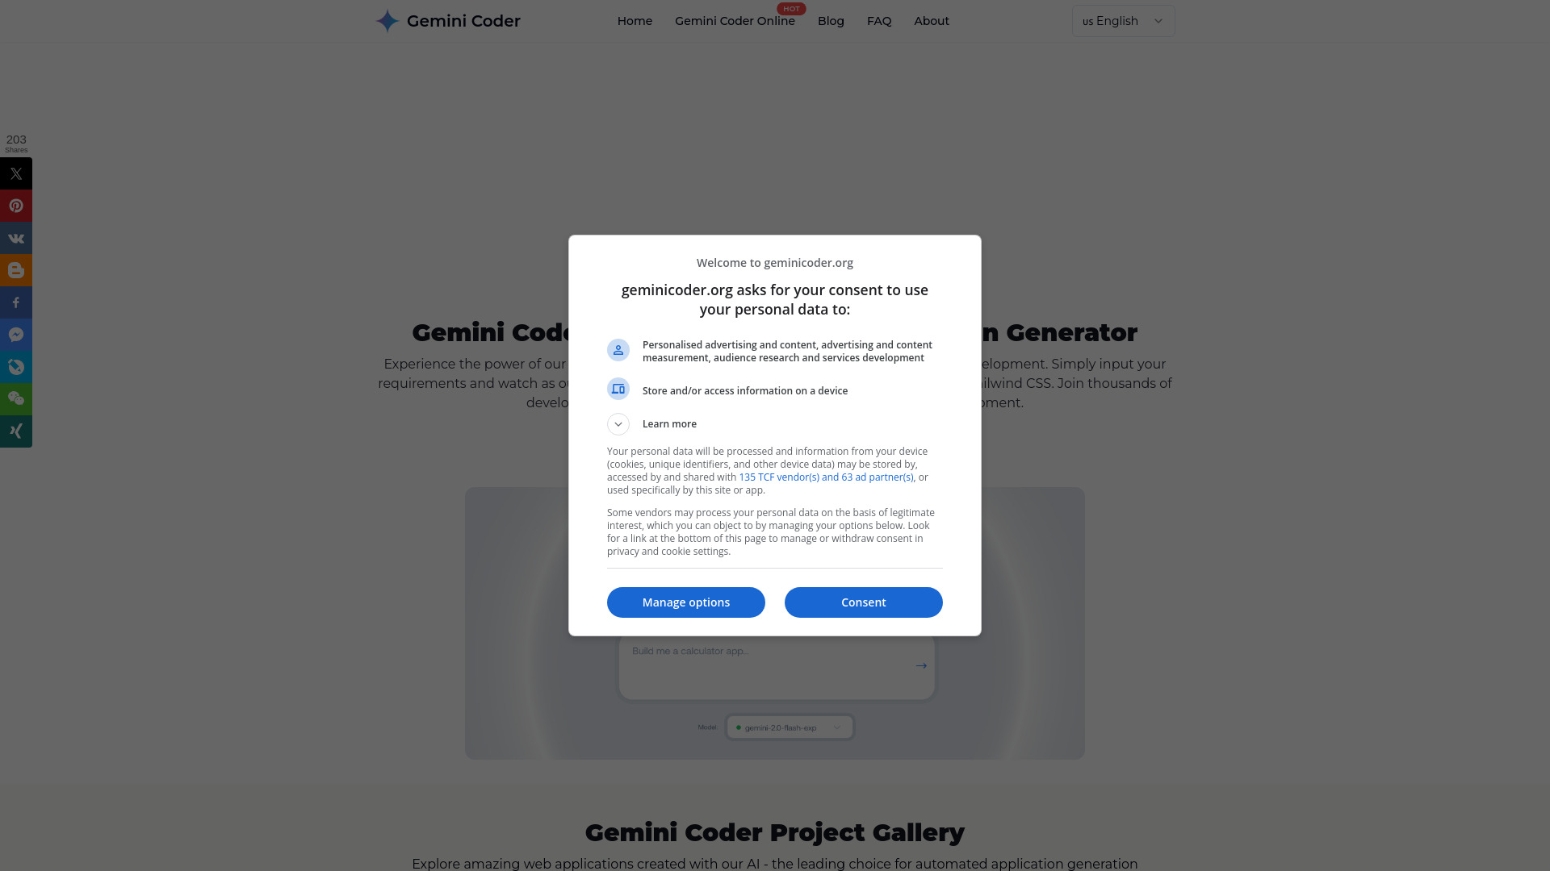The image size is (1550, 871).
Task: Click the calculator app prompt input field
Action: click(775, 665)
